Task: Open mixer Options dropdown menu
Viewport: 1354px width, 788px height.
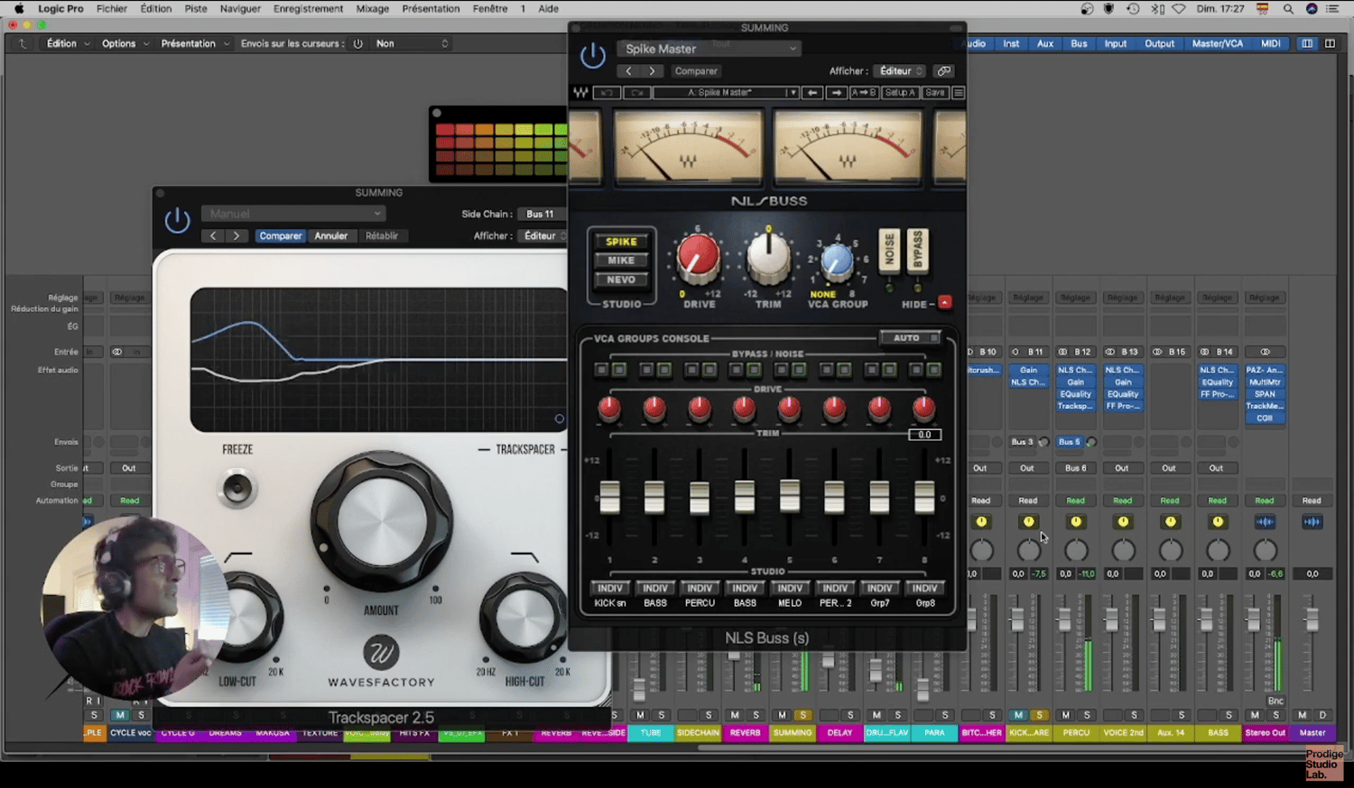Action: point(123,43)
